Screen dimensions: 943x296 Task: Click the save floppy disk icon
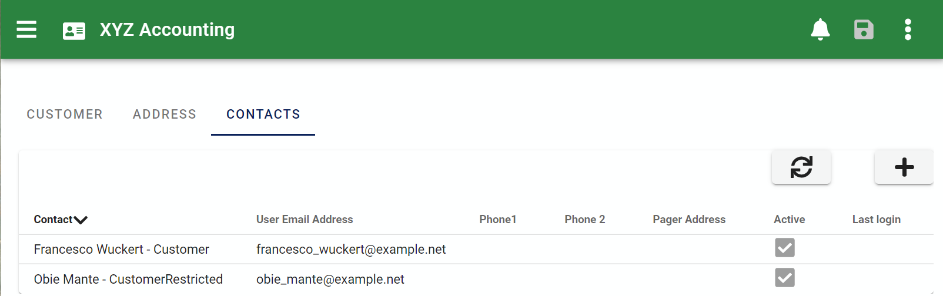click(x=864, y=29)
